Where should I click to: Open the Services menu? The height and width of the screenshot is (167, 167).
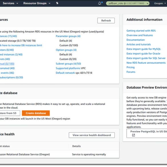click(x=10, y=3)
